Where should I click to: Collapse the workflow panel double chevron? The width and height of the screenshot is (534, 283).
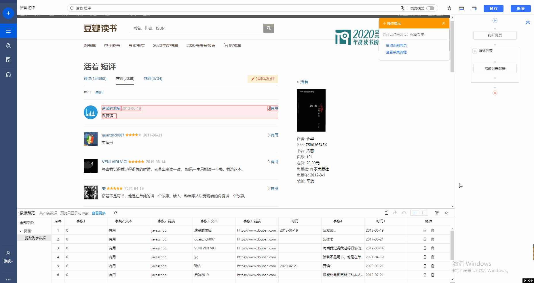tap(528, 22)
